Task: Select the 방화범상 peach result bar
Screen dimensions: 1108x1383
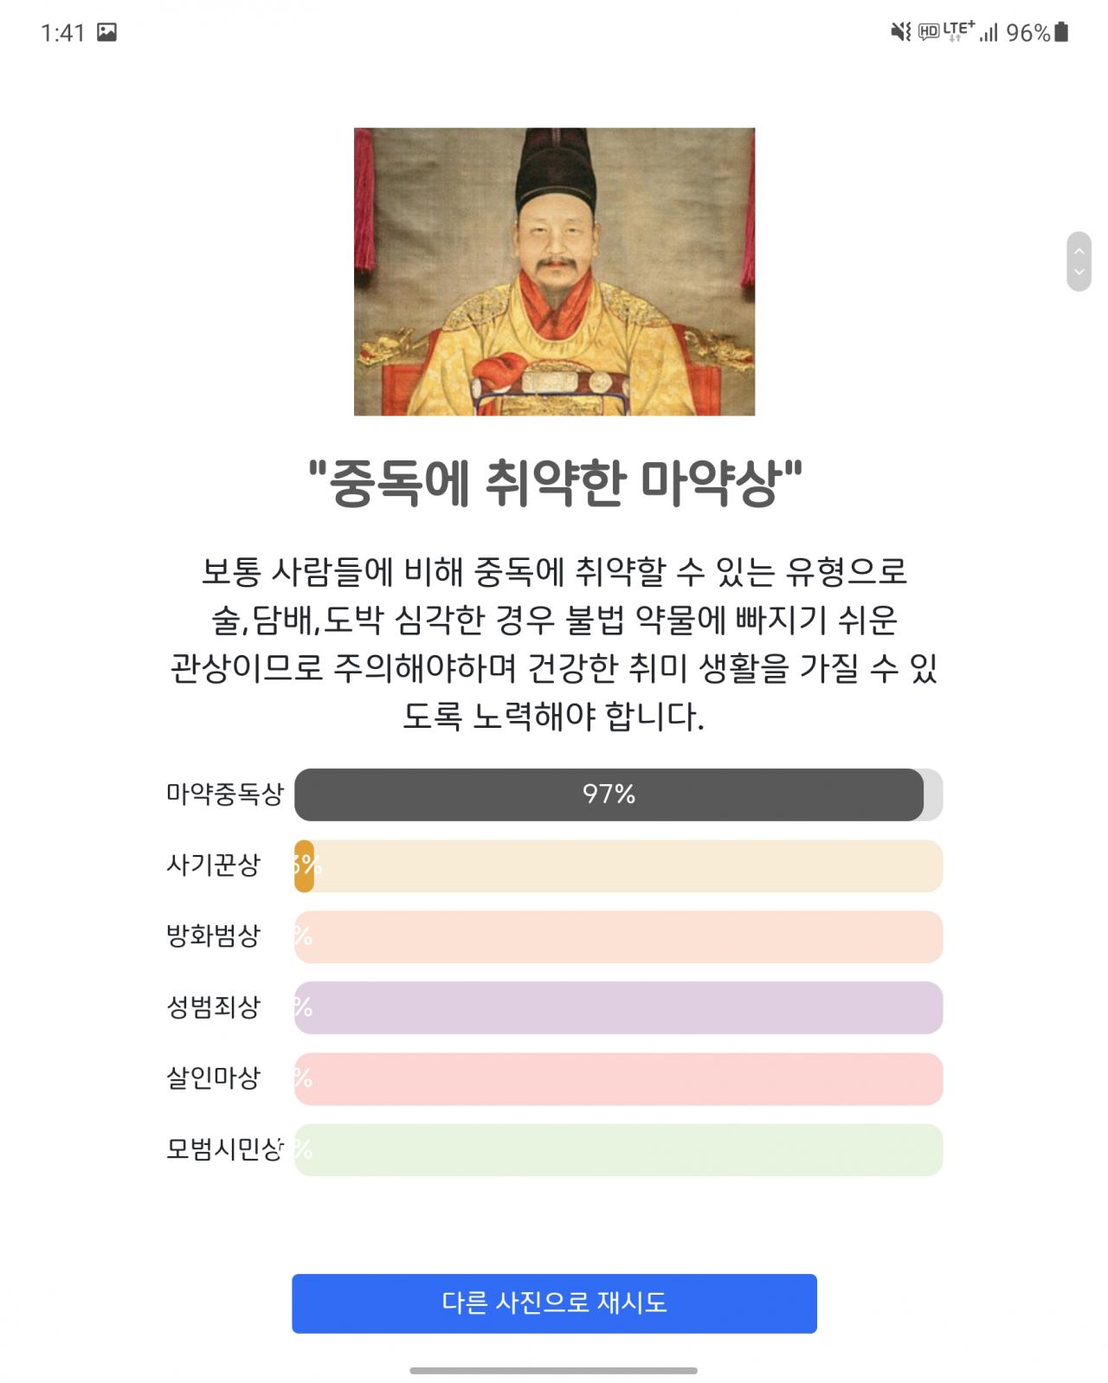Action: pyautogui.click(x=618, y=936)
